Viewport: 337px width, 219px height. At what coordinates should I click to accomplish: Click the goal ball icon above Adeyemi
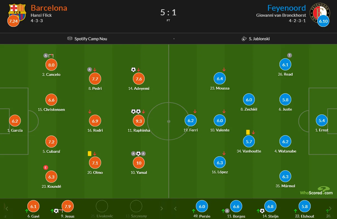[x=133, y=70]
